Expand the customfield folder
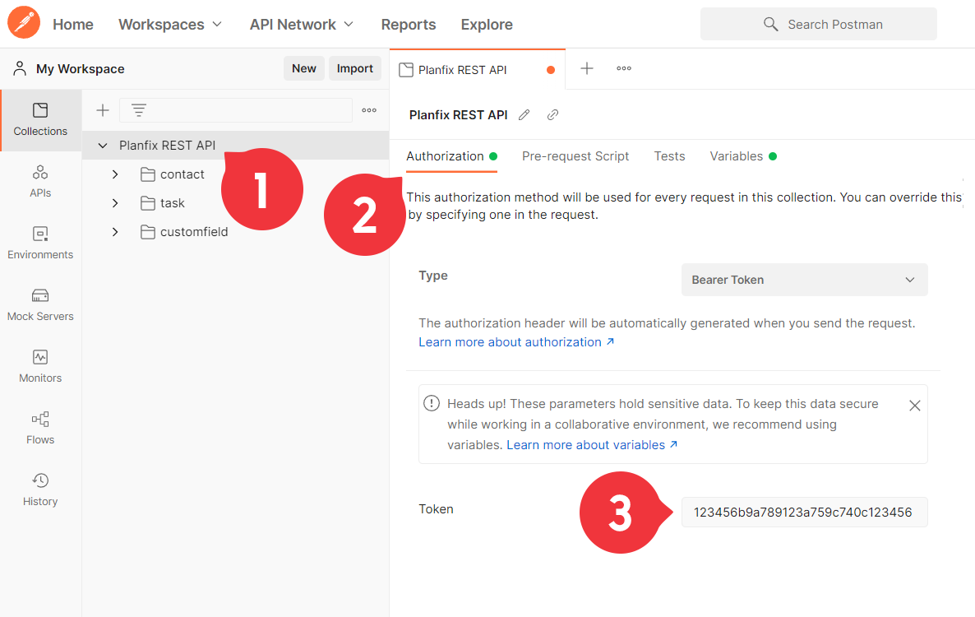 click(115, 232)
